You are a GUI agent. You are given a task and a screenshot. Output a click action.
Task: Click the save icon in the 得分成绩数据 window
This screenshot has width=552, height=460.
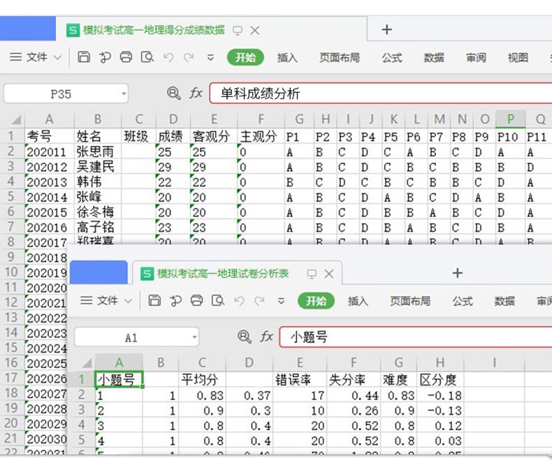(84, 57)
